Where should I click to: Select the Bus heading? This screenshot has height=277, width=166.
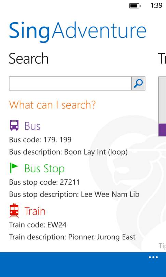32,126
